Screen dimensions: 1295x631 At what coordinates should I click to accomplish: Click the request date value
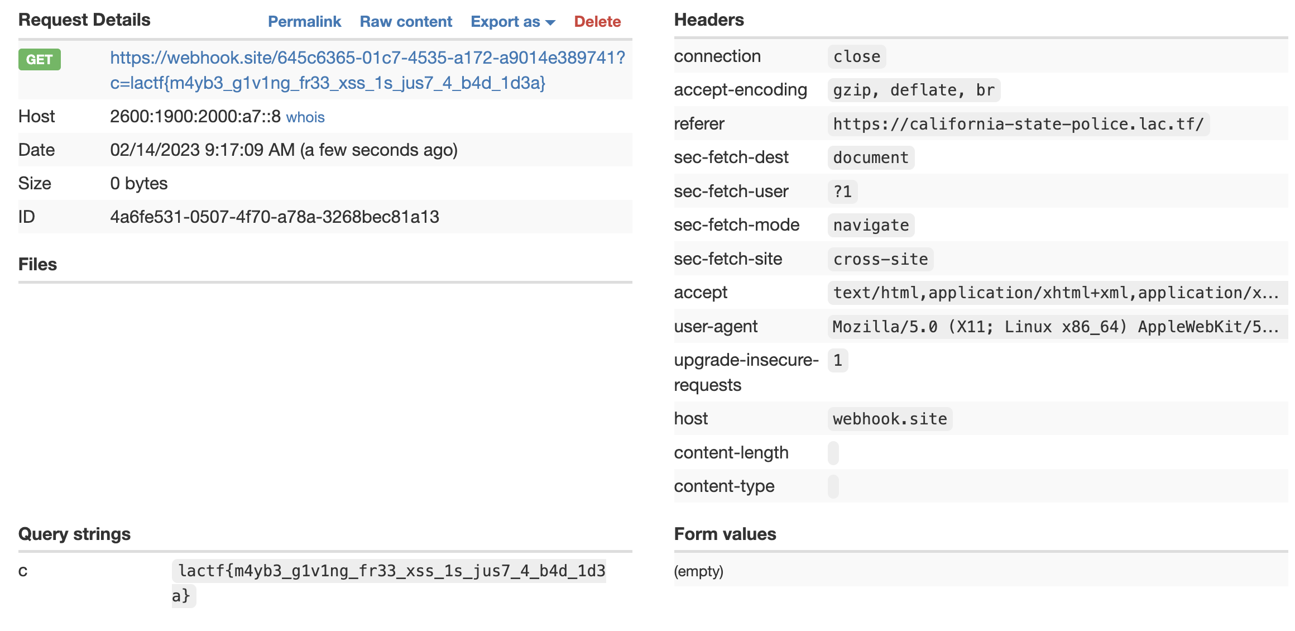284,150
